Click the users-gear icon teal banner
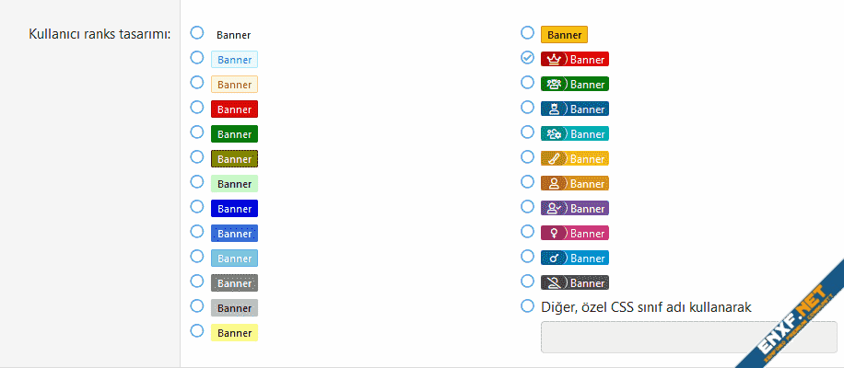The image size is (844, 368). point(574,133)
